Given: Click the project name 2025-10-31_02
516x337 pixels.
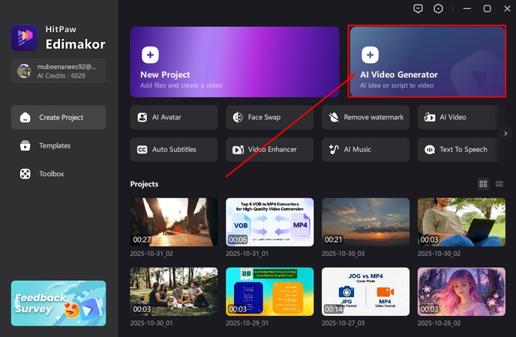Looking at the screenshot, I should coord(151,254).
